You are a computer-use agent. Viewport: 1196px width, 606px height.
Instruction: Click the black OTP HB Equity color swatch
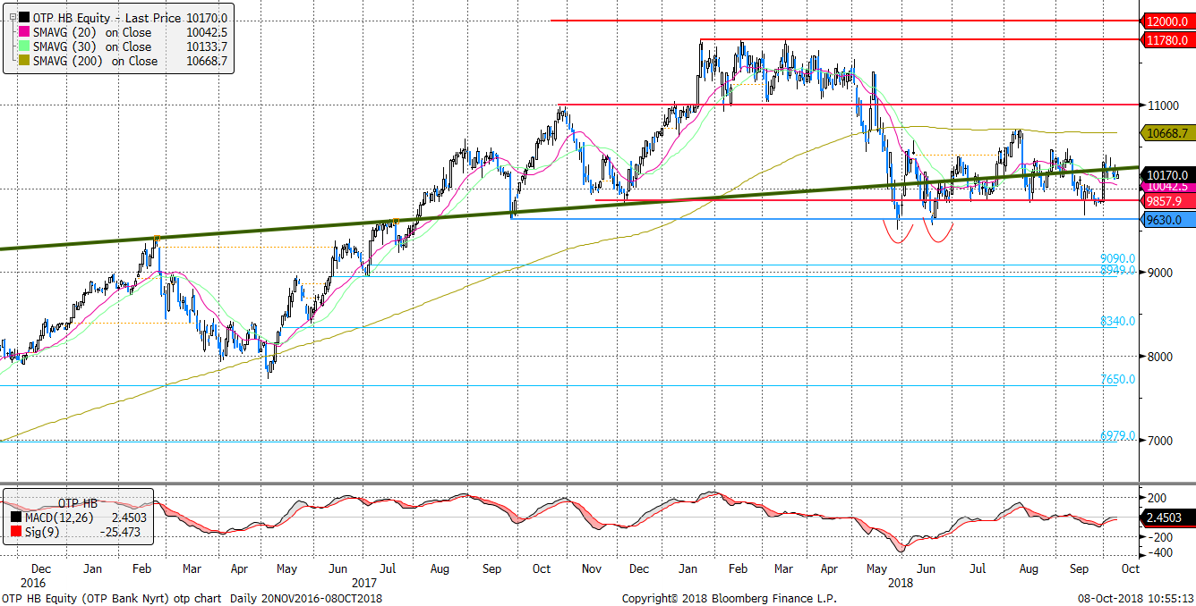22,17
